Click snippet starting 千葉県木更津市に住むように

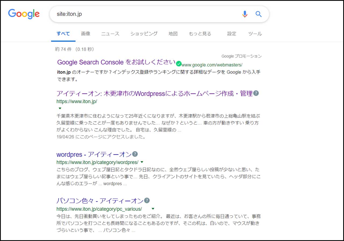click(x=159, y=123)
